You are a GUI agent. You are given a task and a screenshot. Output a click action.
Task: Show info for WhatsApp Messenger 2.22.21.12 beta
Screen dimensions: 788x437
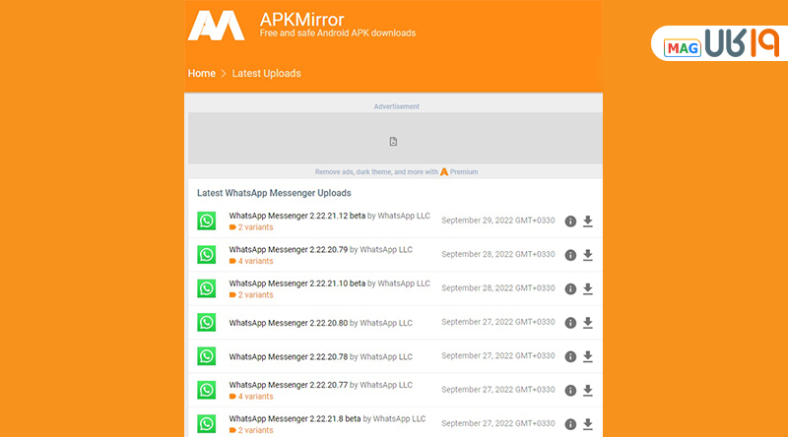click(x=570, y=221)
